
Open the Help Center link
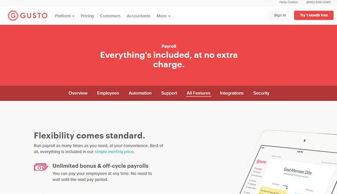289,2
